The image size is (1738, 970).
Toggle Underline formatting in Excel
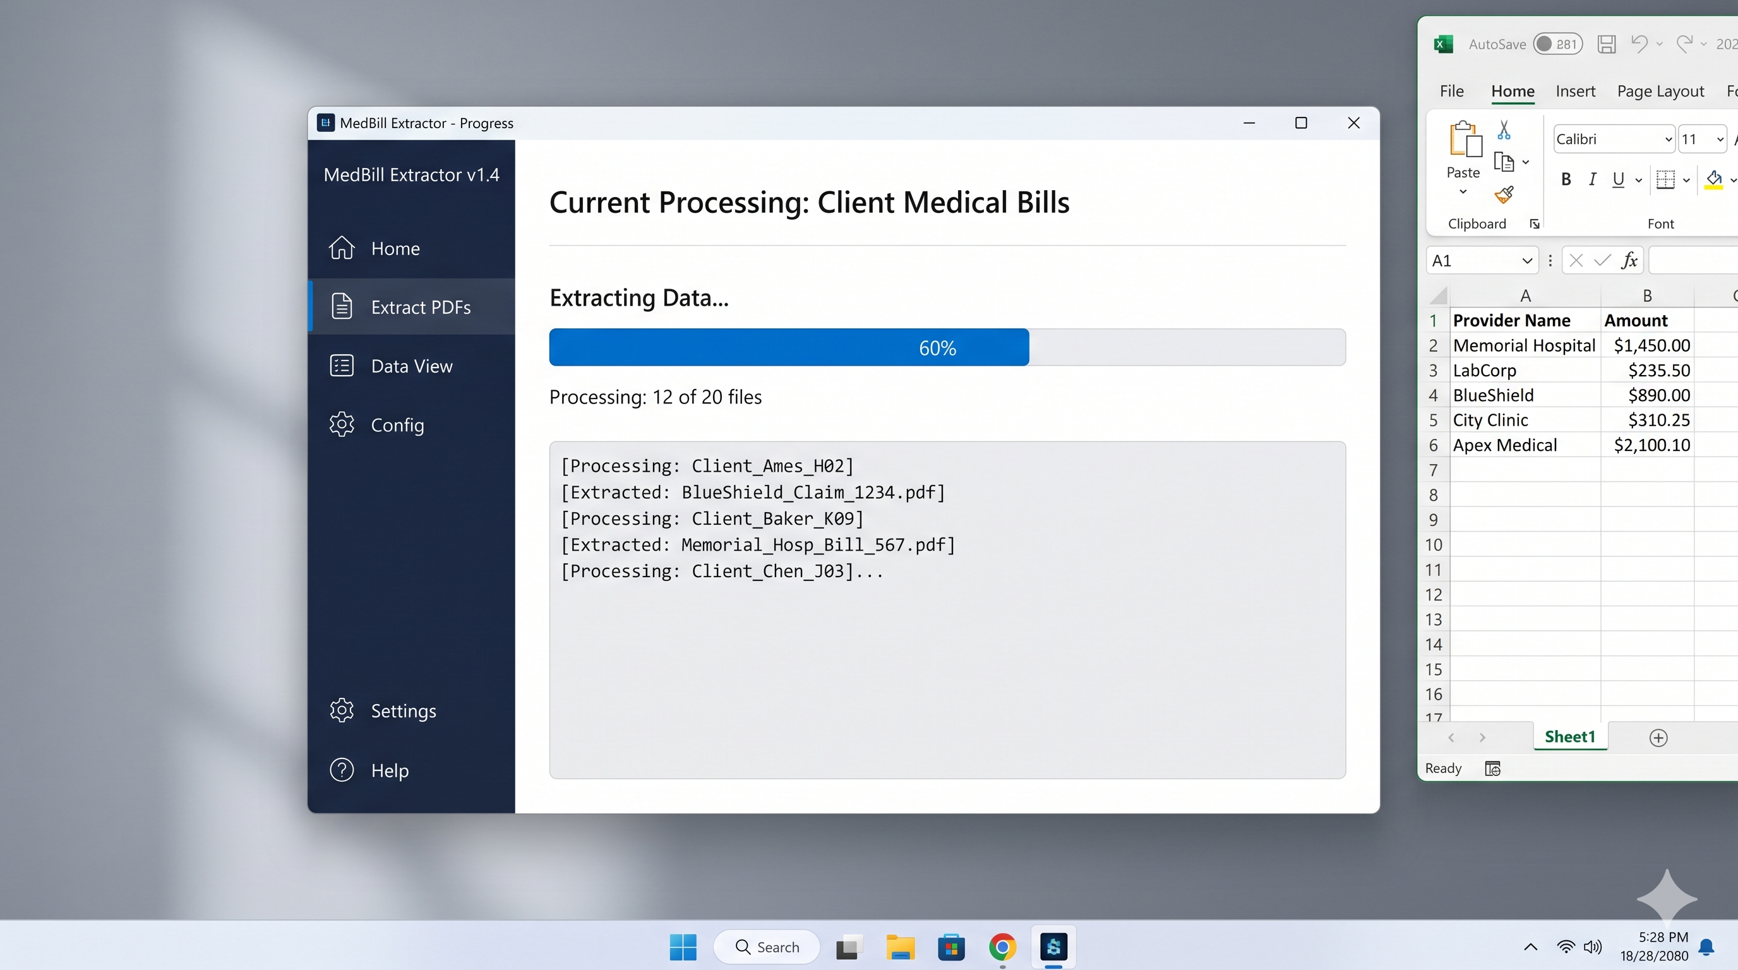[1618, 179]
